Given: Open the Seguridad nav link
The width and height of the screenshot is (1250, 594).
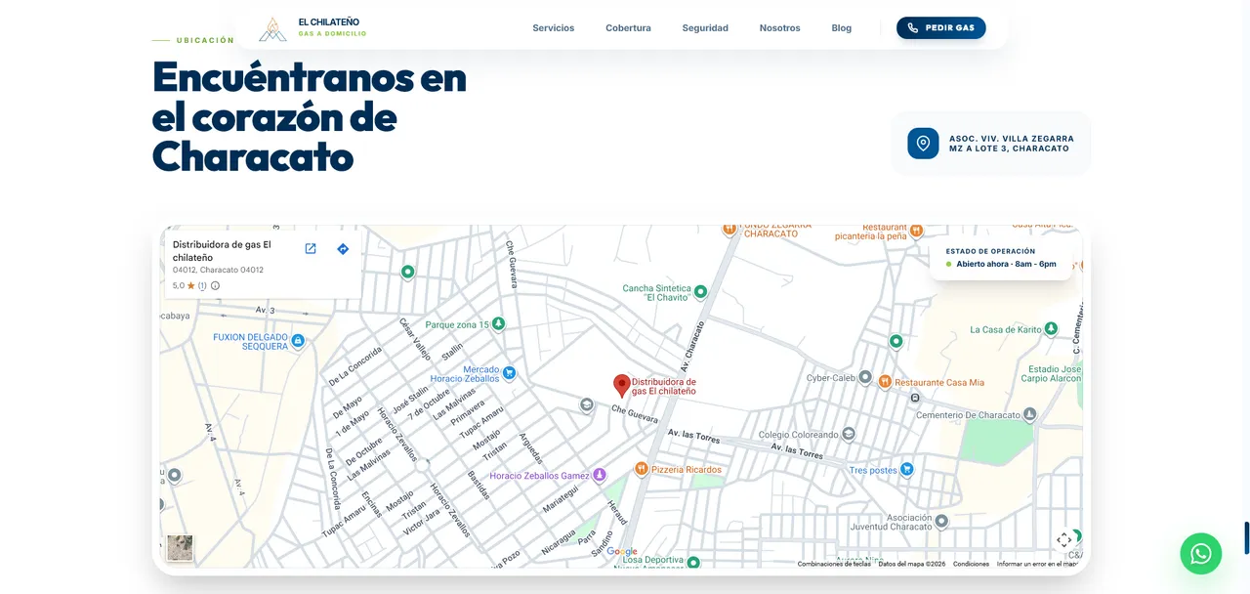Looking at the screenshot, I should (705, 28).
